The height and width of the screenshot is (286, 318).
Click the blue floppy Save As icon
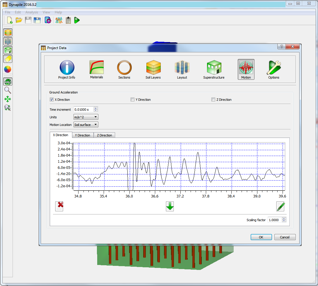coord(37,20)
